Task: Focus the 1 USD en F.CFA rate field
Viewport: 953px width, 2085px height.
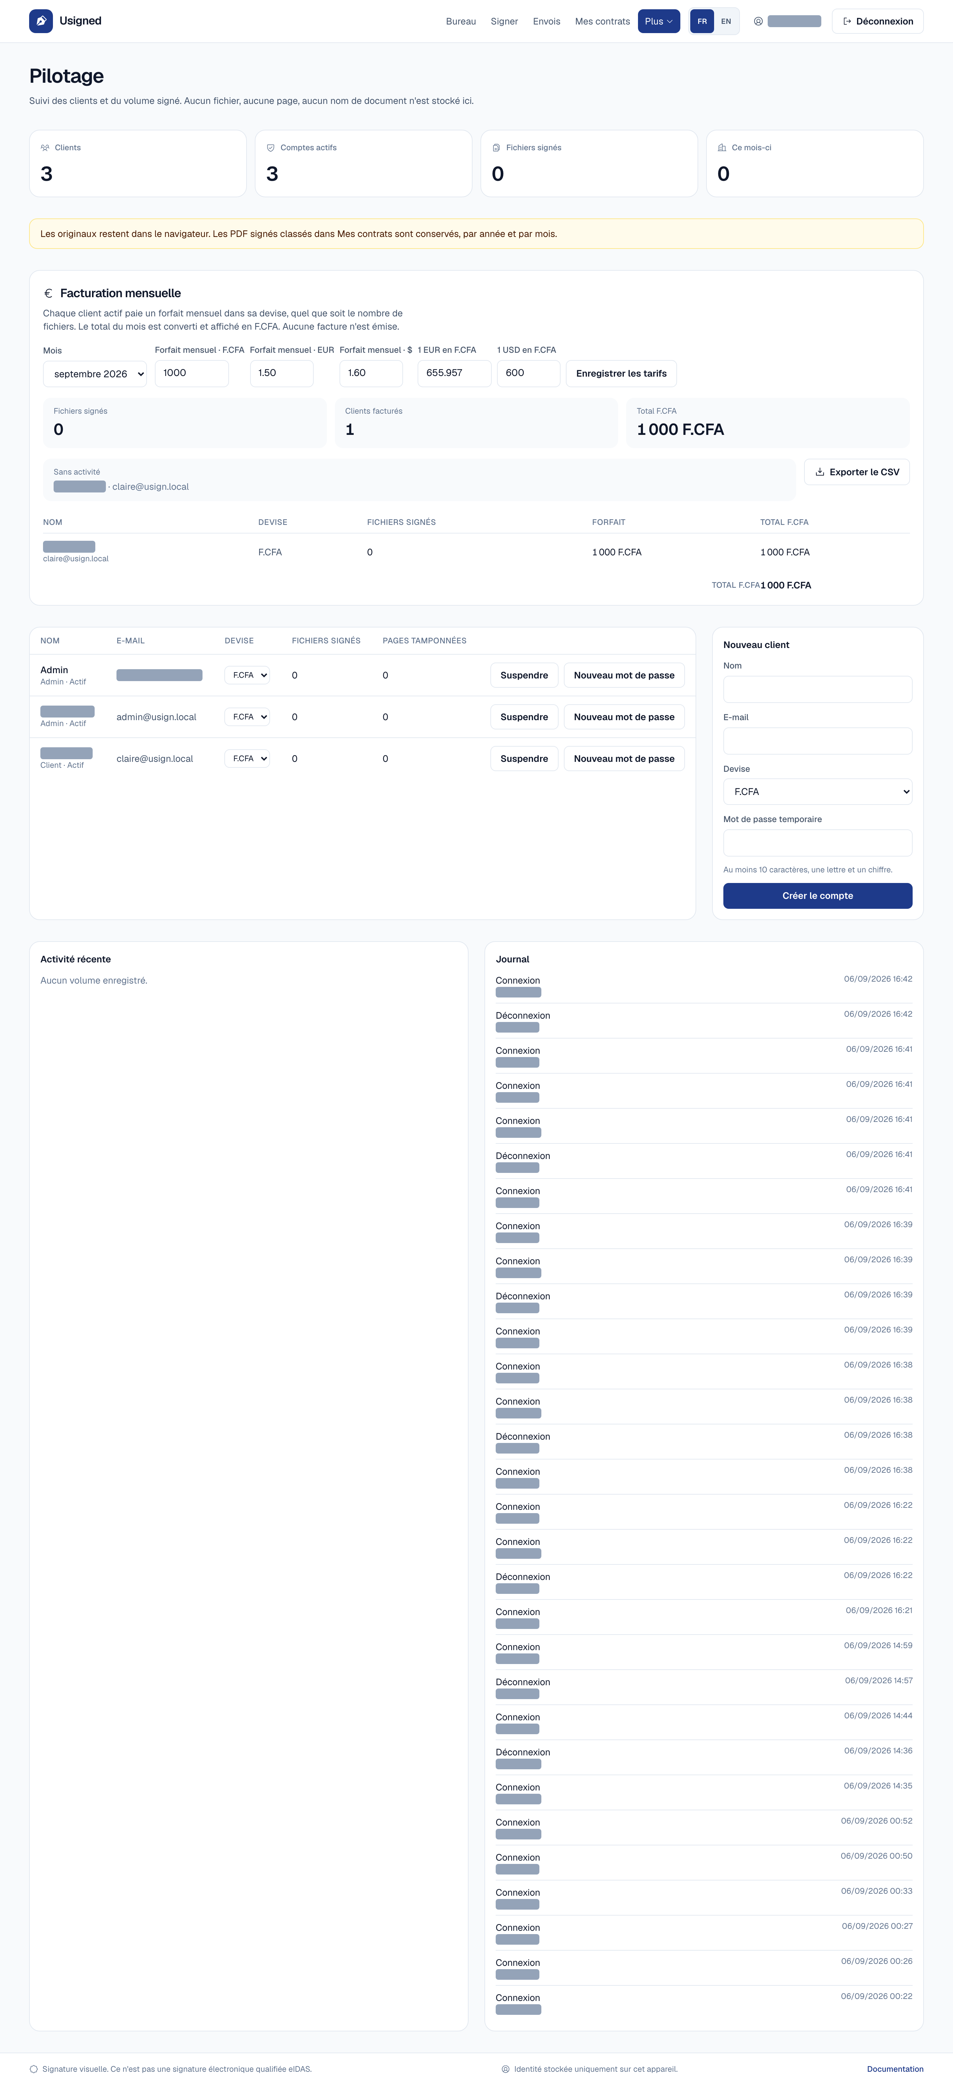Action: pyautogui.click(x=528, y=373)
